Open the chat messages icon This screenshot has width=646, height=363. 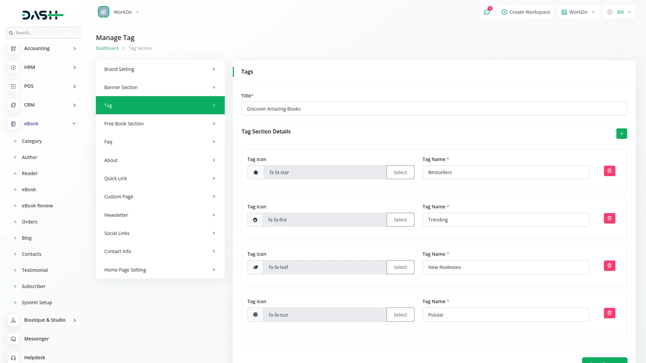click(x=487, y=12)
